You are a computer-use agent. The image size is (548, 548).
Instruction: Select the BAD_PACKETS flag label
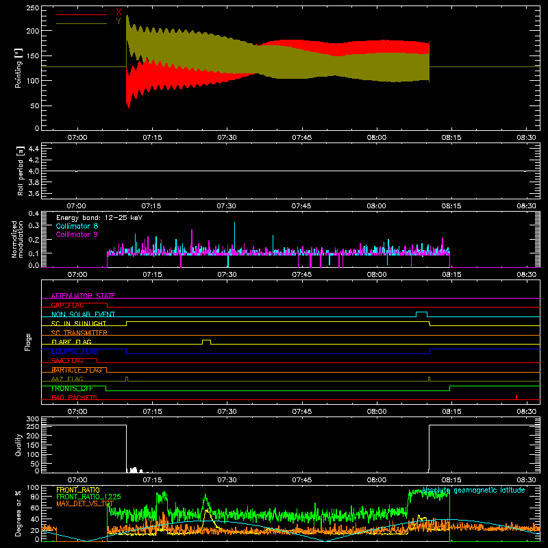(x=75, y=397)
